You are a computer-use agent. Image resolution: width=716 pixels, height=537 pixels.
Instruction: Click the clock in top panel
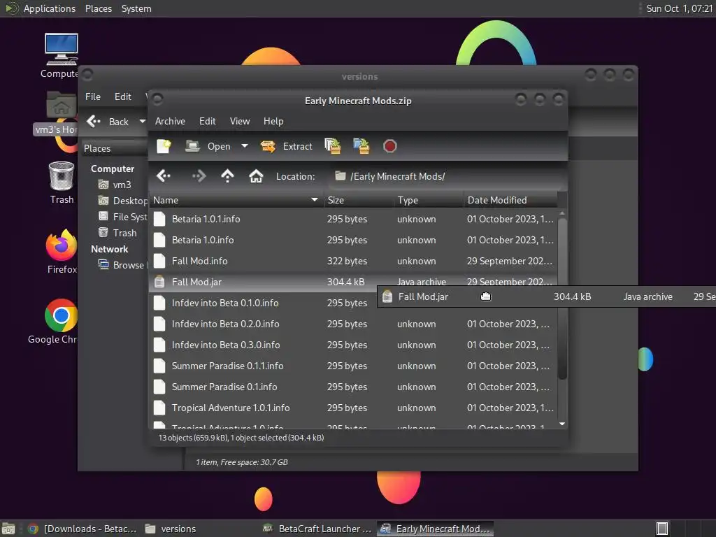[679, 8]
